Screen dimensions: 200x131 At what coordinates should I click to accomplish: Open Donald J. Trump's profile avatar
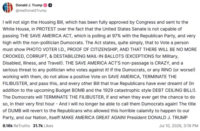pos(8,7)
